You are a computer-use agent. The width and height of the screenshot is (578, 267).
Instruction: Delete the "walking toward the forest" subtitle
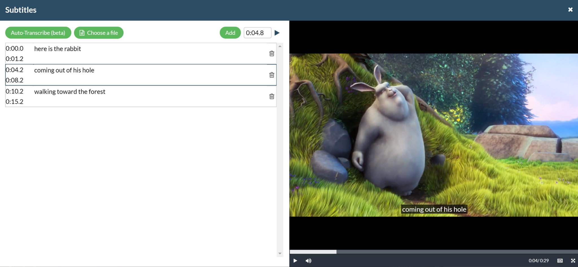(x=272, y=96)
